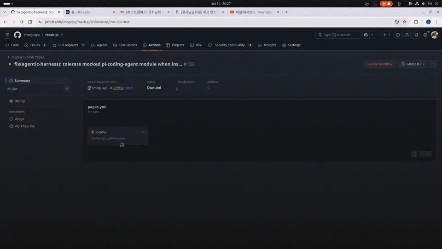Open the GitHub homepage logo

coord(17,35)
